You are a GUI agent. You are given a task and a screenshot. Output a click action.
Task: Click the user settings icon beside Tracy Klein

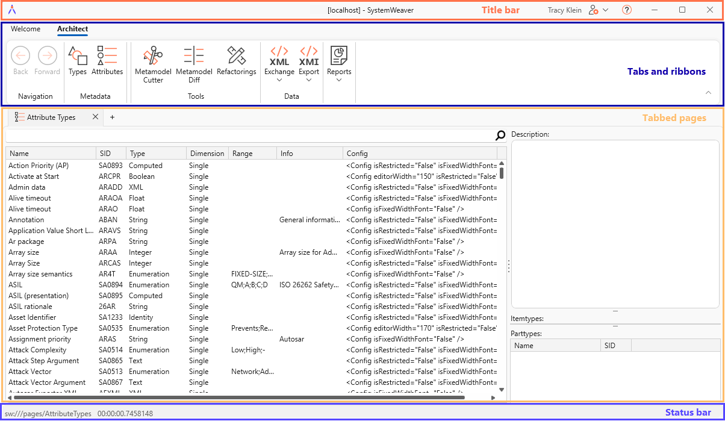pos(594,10)
